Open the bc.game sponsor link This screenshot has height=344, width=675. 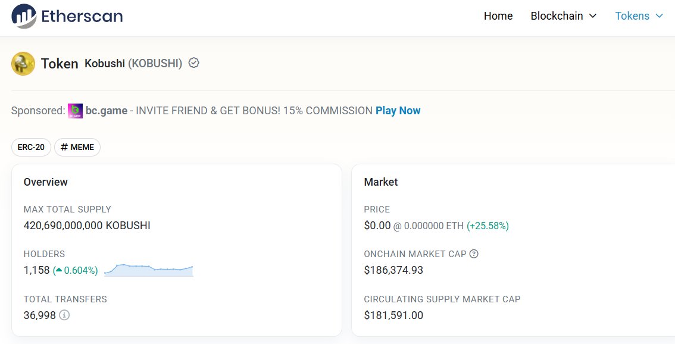pos(107,111)
